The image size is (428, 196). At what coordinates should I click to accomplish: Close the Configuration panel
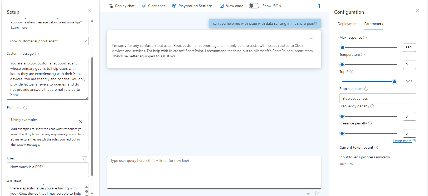tap(417, 11)
